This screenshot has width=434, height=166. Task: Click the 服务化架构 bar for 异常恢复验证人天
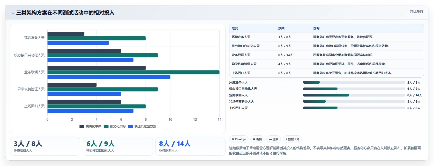(x=103, y=89)
